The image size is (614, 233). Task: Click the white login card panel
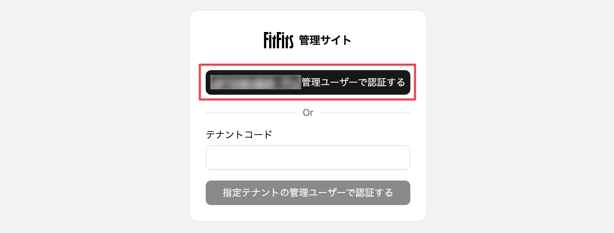(307, 215)
